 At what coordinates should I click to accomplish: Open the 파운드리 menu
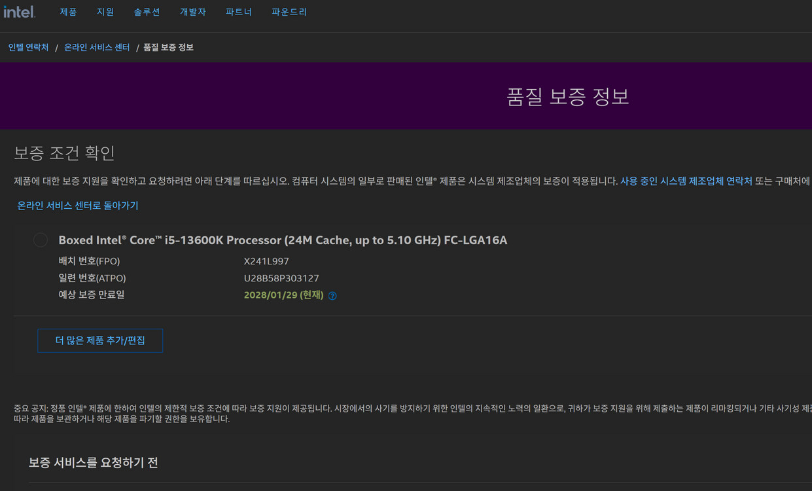(x=289, y=12)
